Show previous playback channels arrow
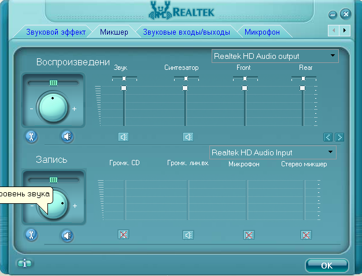362x276 pixels. [x=328, y=137]
